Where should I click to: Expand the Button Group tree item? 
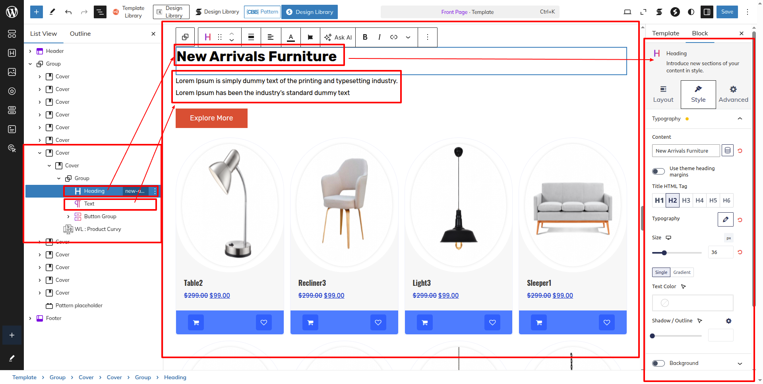click(68, 217)
